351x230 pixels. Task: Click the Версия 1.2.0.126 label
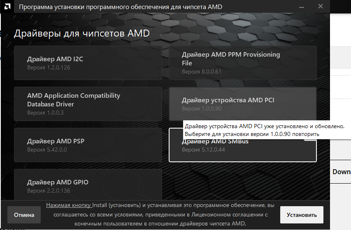click(x=49, y=67)
